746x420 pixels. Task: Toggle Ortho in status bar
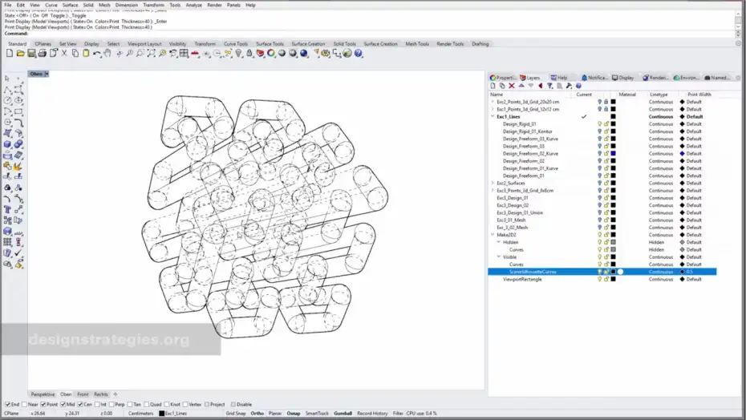pyautogui.click(x=257, y=414)
